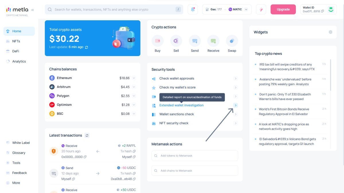Viewport: 344px width, 193px height.
Task: Open Glossary in sidebar
Action: tap(19, 153)
